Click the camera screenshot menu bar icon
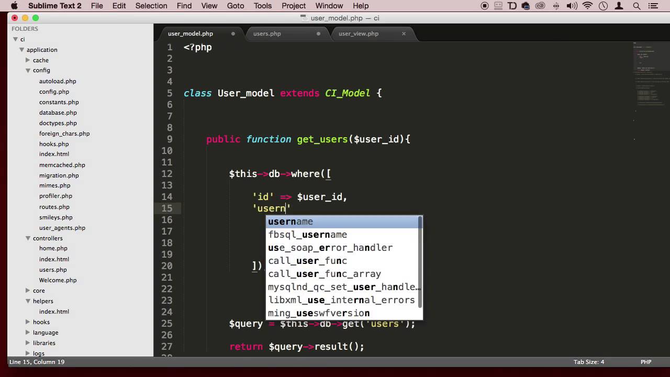Screen dimensions: 670x377 point(526,6)
